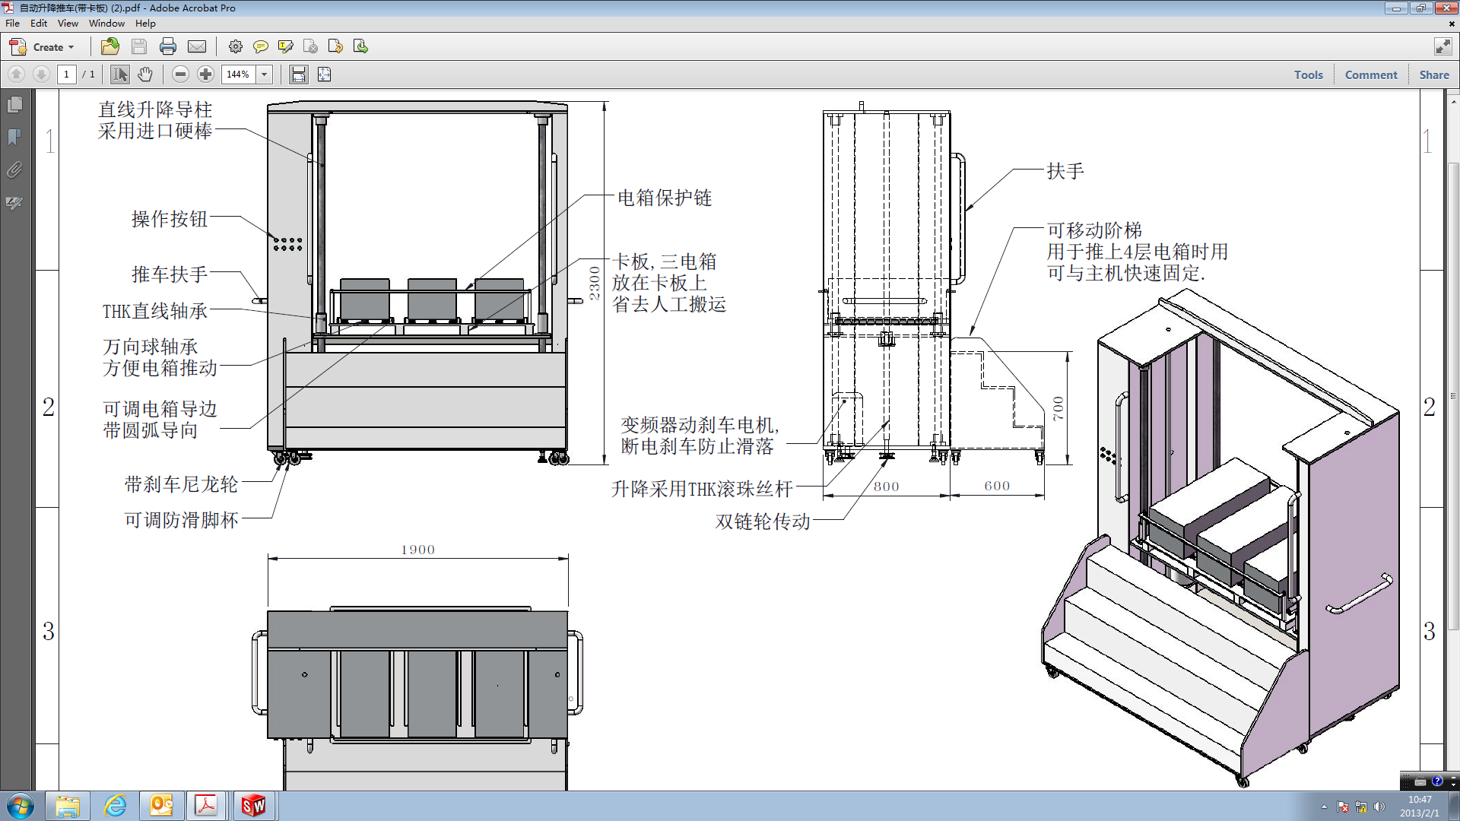
Task: Print the document via the printer icon
Action: (168, 47)
